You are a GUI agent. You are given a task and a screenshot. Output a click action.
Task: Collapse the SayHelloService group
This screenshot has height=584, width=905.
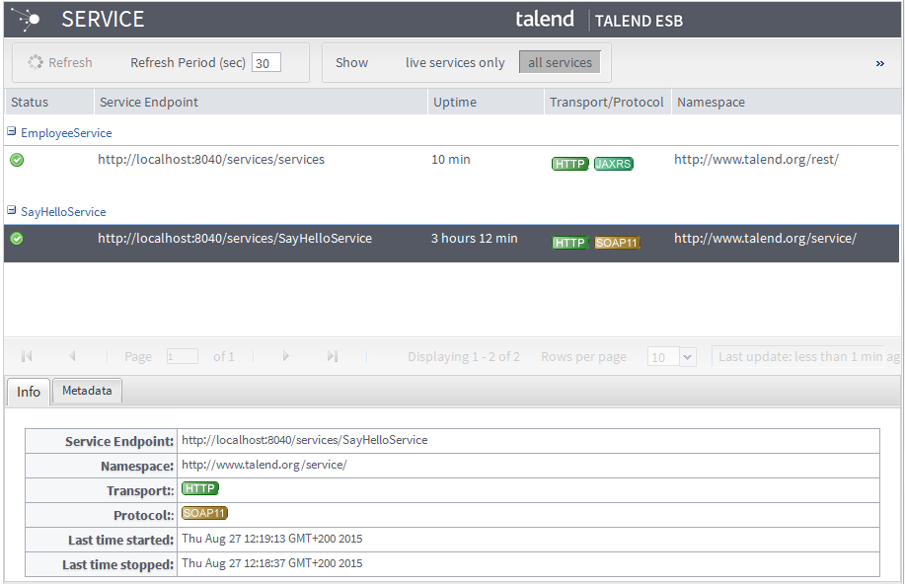pyautogui.click(x=12, y=211)
